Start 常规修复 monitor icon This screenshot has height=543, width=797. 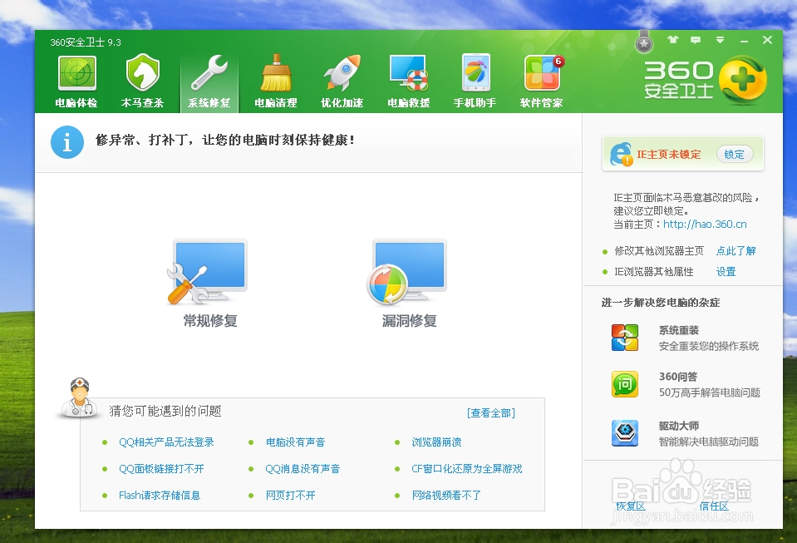[x=208, y=273]
